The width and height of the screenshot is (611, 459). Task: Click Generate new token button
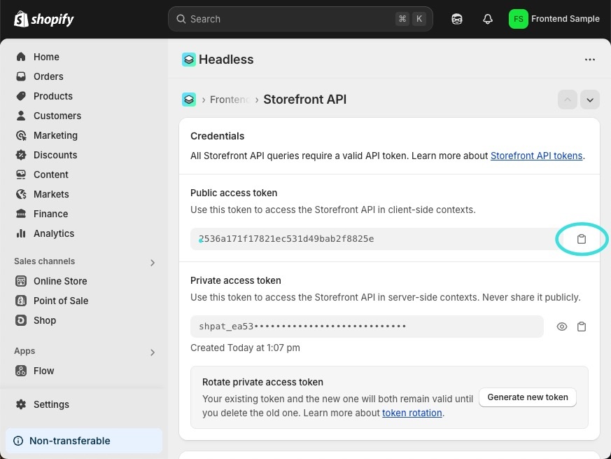528,397
